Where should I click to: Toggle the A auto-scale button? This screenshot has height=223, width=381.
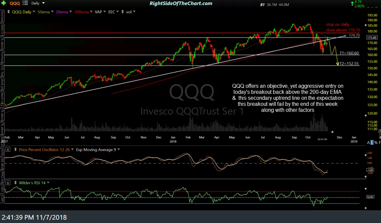coord(369,143)
